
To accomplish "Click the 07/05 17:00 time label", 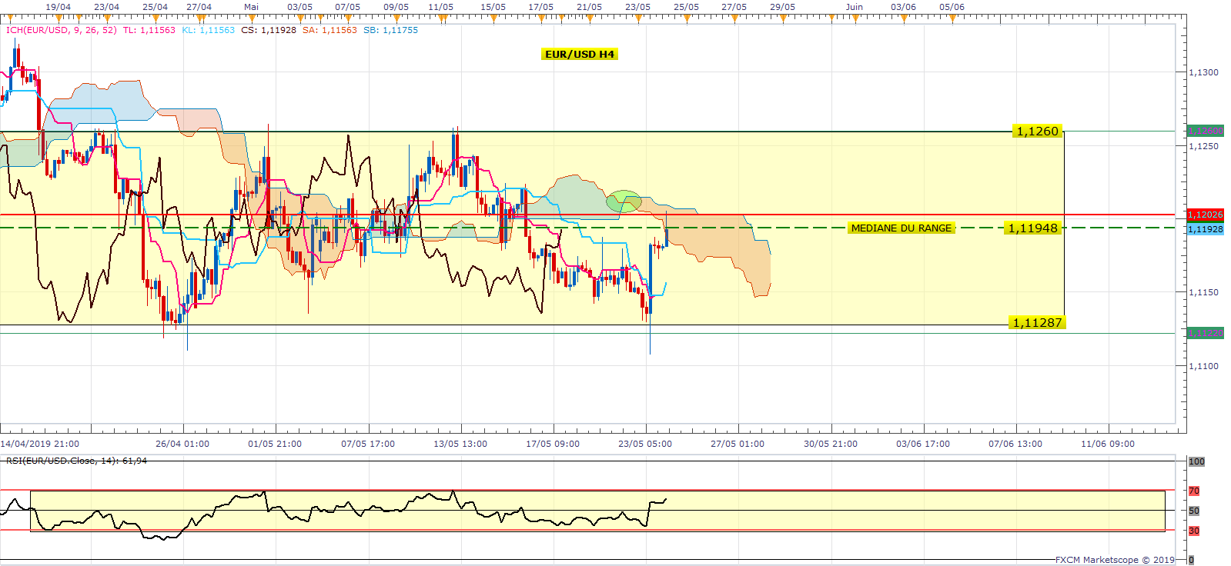I will tap(368, 444).
